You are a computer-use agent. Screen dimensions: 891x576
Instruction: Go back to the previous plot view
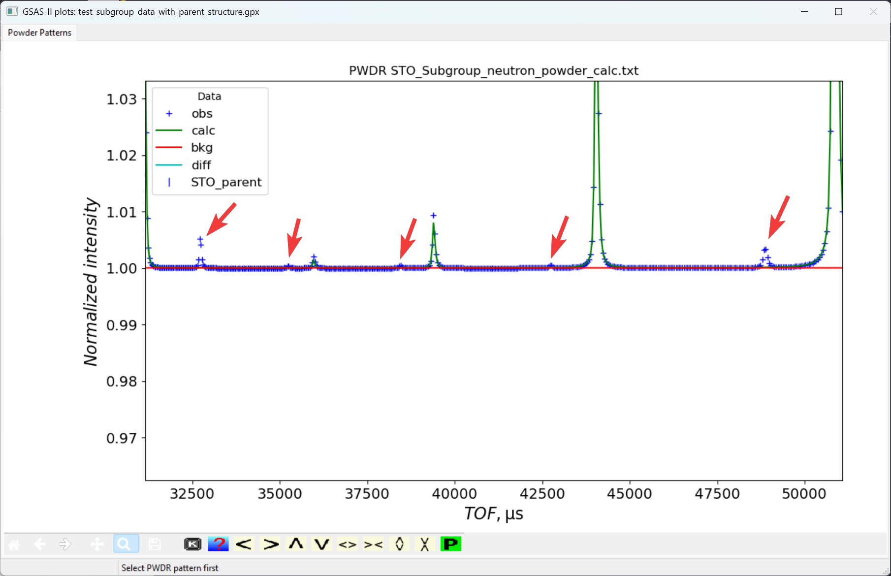pyautogui.click(x=40, y=544)
